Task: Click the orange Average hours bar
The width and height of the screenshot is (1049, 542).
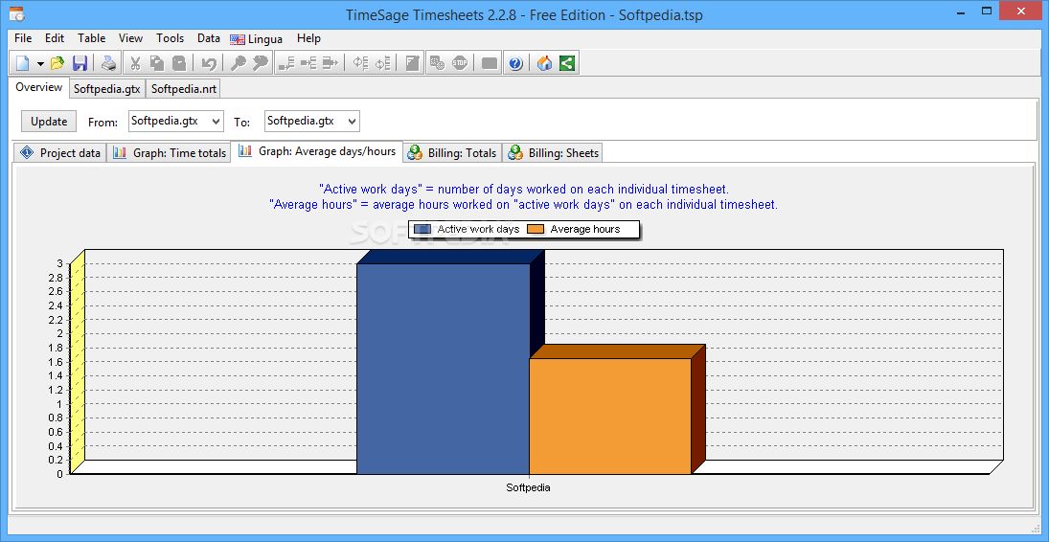Action: pyautogui.click(x=609, y=417)
